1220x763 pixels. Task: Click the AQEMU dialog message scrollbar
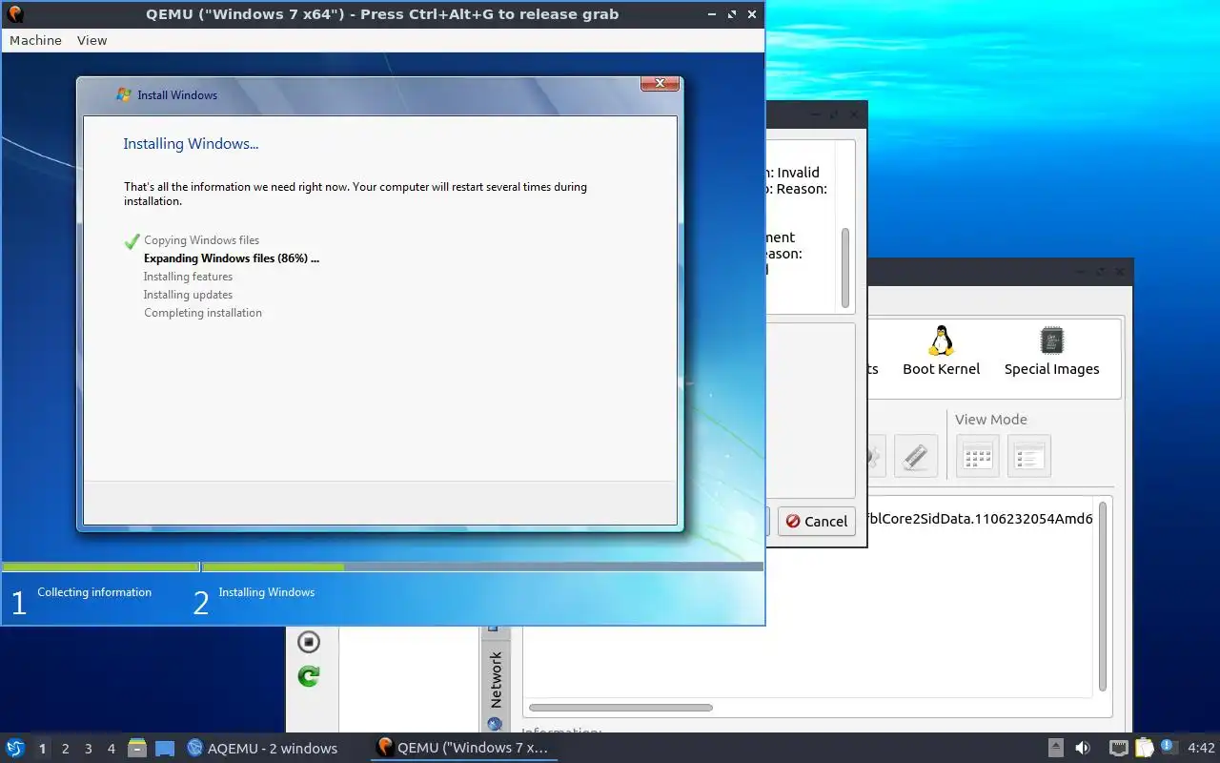844,267
